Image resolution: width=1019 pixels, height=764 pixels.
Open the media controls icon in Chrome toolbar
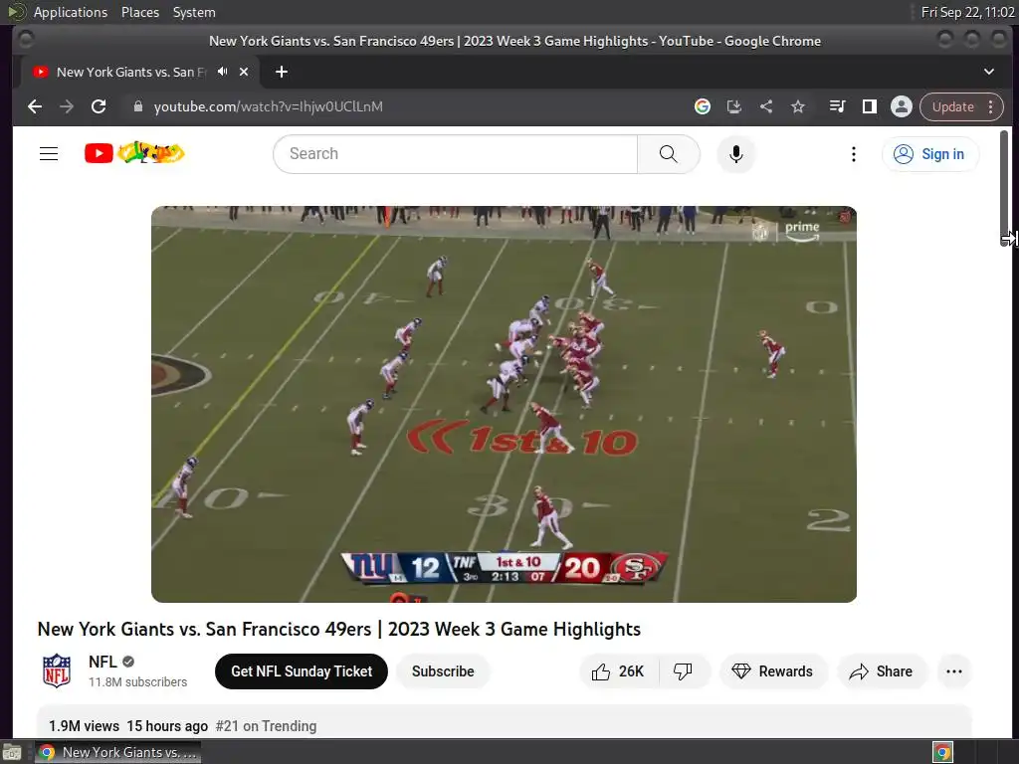(837, 106)
